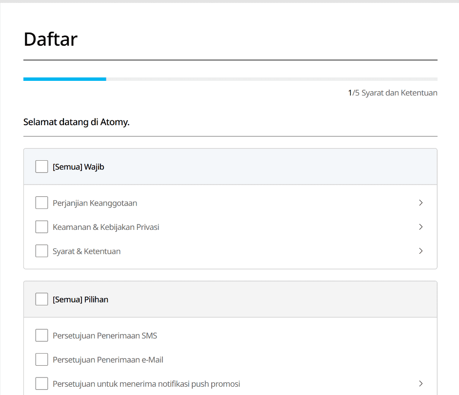Click the Selamat datang di Atomy text
459x395 pixels.
[77, 122]
